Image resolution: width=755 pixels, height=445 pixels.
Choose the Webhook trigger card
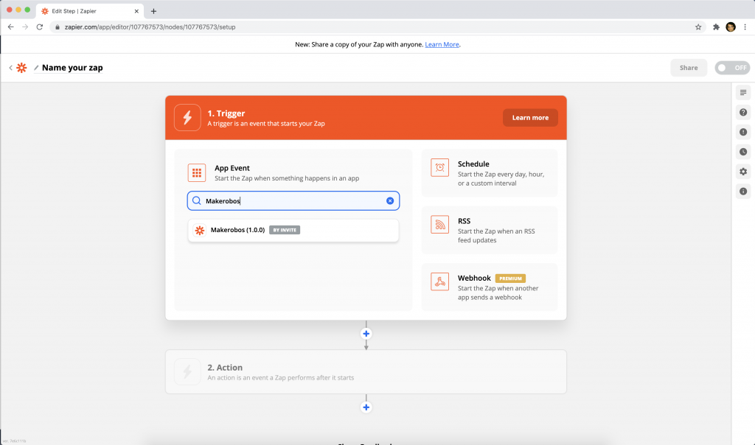click(x=490, y=287)
